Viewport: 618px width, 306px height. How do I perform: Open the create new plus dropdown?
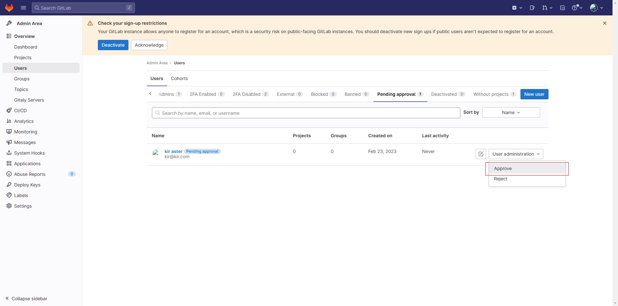coord(517,8)
